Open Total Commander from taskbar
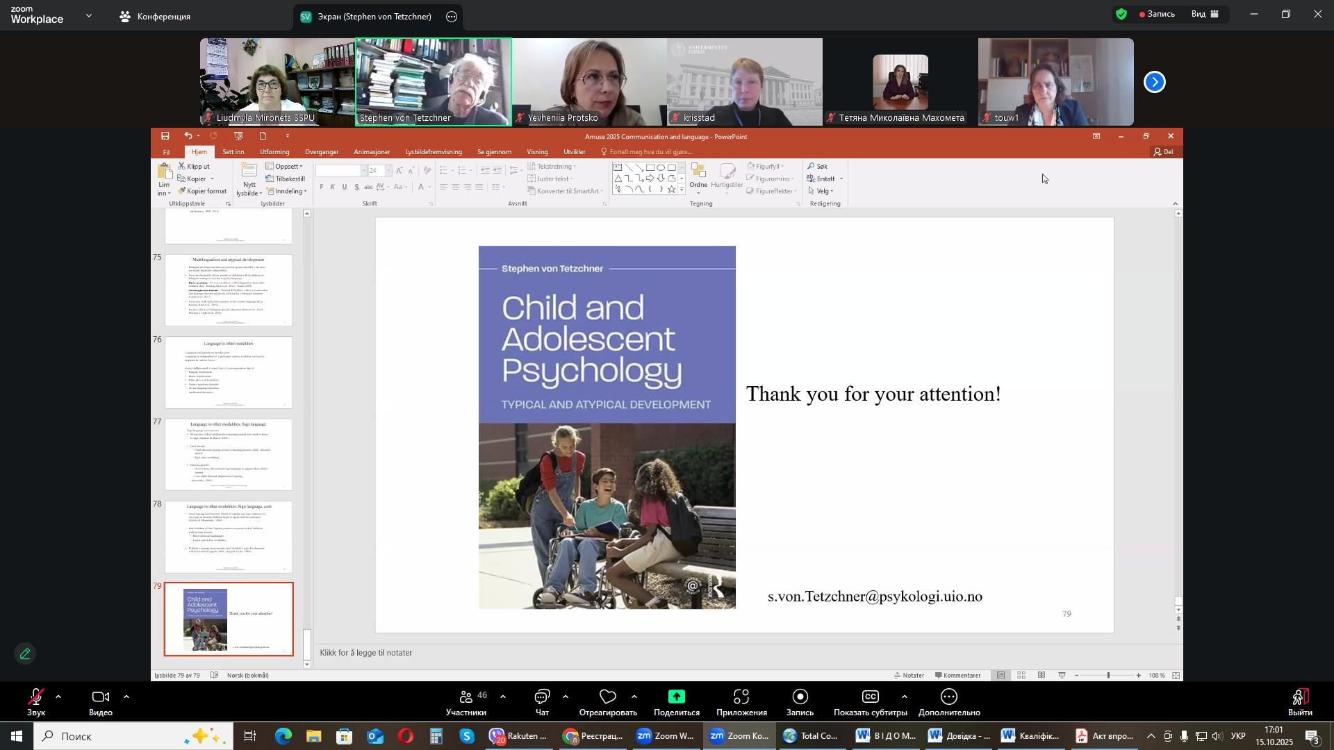1334x750 pixels. click(x=810, y=736)
